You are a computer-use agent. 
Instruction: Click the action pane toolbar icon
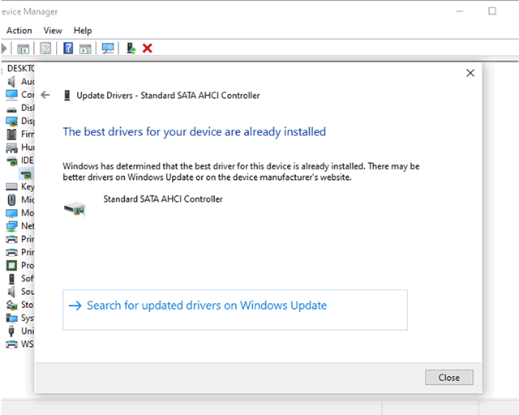pyautogui.click(x=85, y=49)
